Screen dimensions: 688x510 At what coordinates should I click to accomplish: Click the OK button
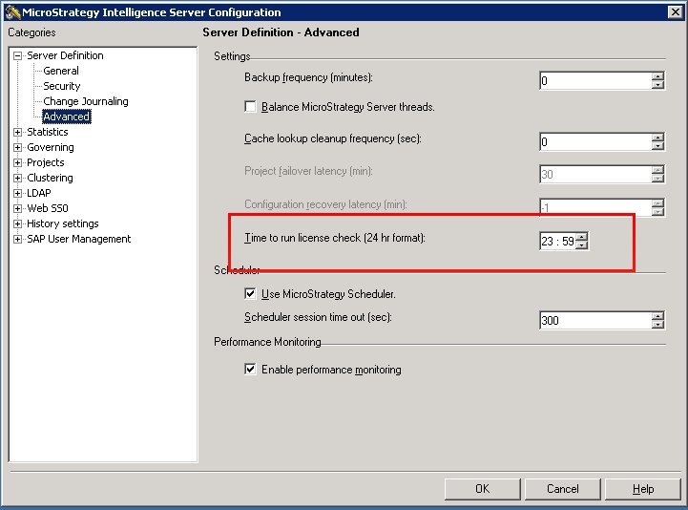[x=482, y=489]
